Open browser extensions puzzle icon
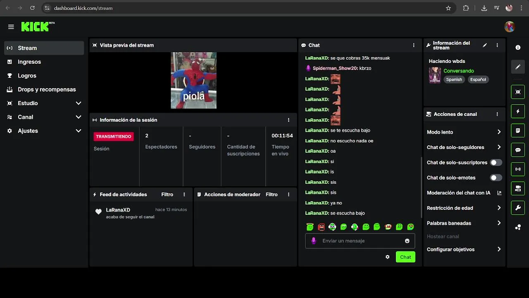The width and height of the screenshot is (529, 298). (466, 8)
